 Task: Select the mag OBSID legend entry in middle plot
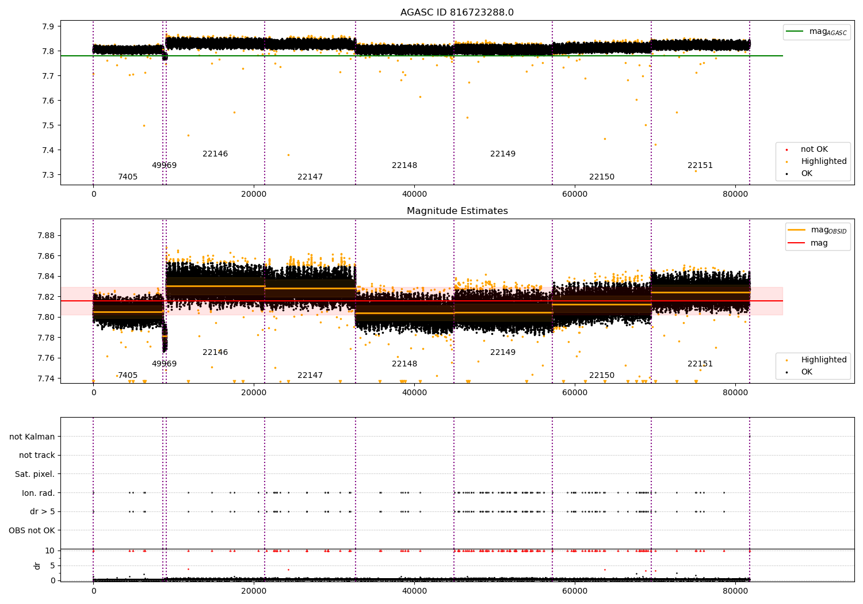coord(818,230)
